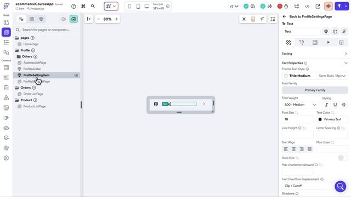Open the Help question mark icon
Image resolution: width=351 pixels, height=197 pixels.
[73, 6]
